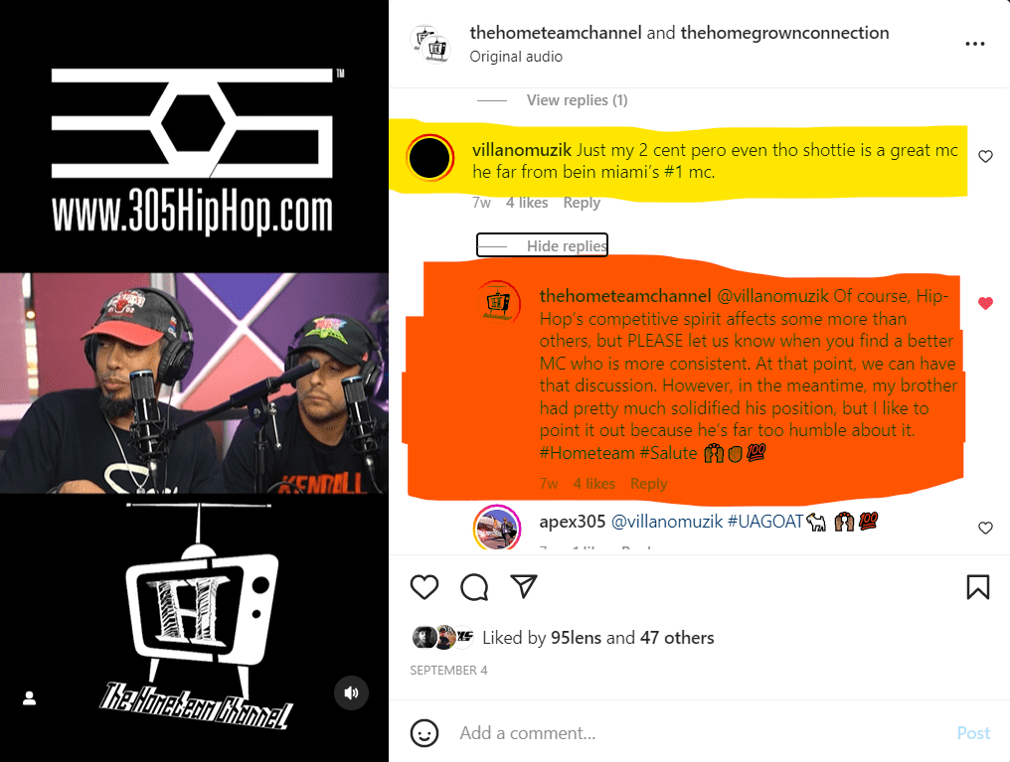View the 47 others likes list
Screen dimensions: 1010x762
[677, 638]
